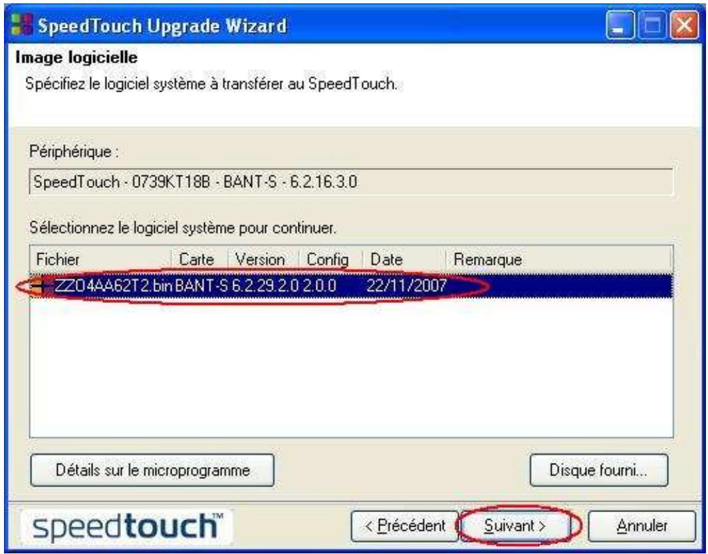The image size is (708, 554).
Task: Open Détails sur le microprogramme
Action: click(152, 470)
